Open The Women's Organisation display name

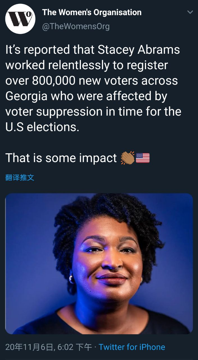coord(92,12)
